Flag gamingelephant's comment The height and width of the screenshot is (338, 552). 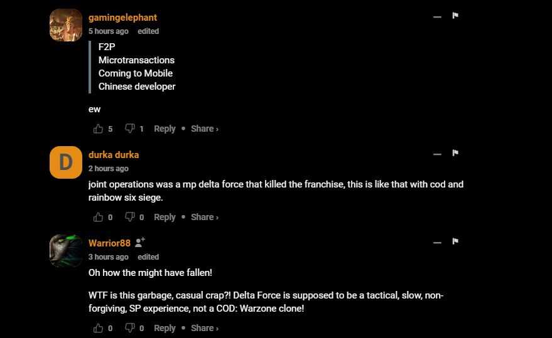[455, 16]
